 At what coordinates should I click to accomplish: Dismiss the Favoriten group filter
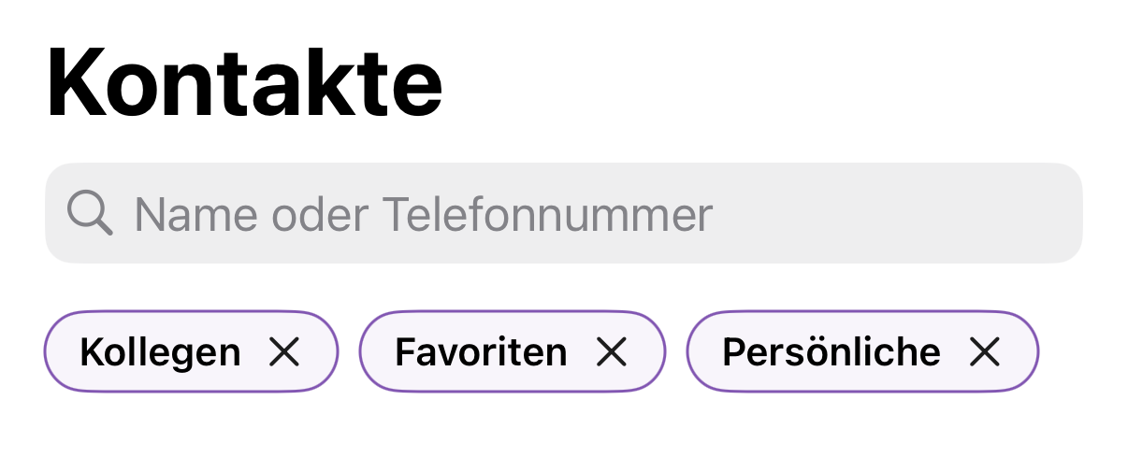(611, 352)
